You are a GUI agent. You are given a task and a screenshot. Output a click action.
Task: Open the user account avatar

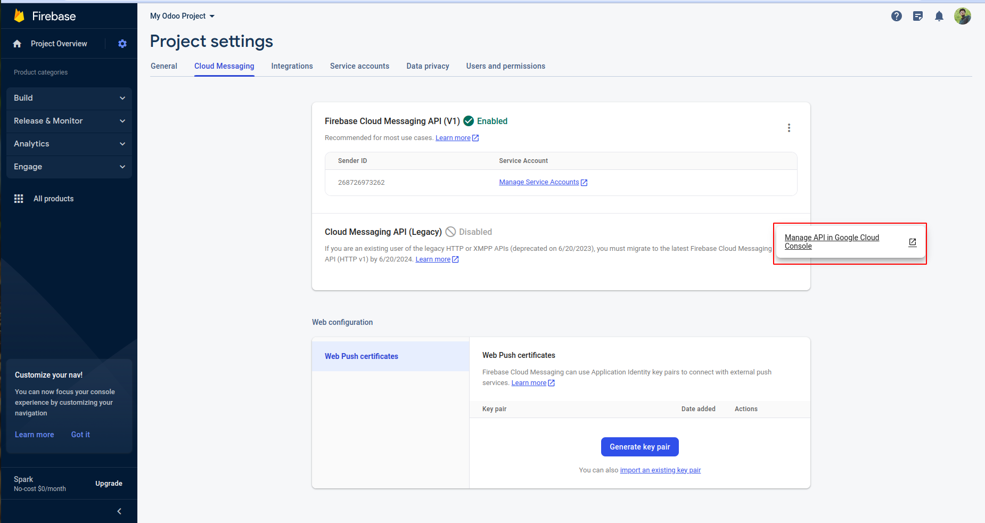(963, 16)
